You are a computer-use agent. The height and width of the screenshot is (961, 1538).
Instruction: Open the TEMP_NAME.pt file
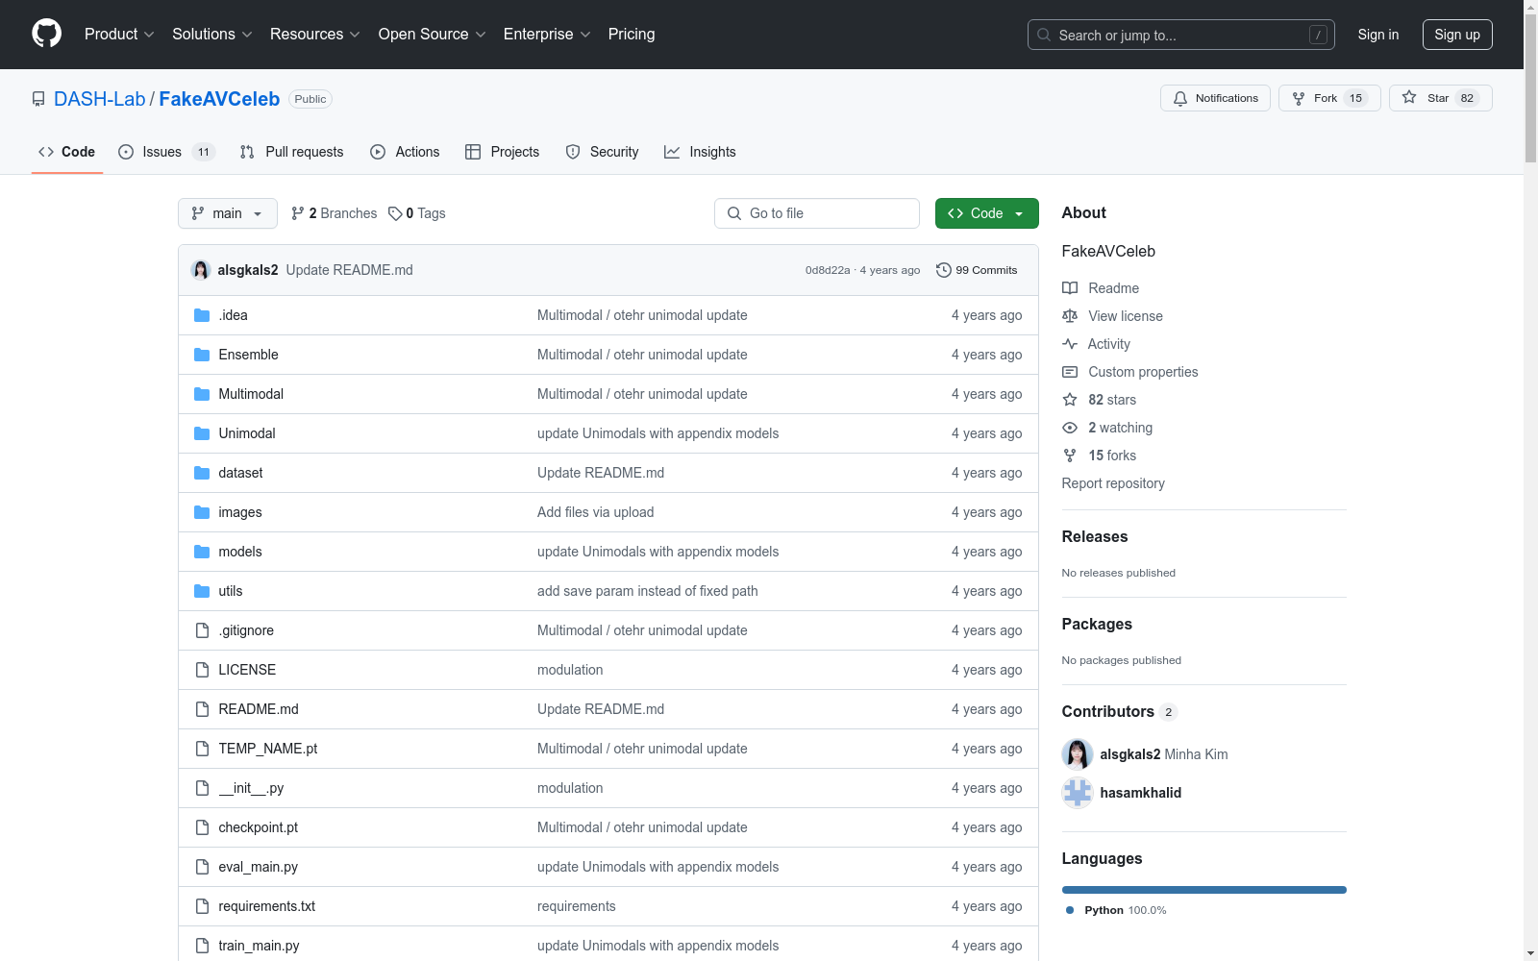coord(268,749)
